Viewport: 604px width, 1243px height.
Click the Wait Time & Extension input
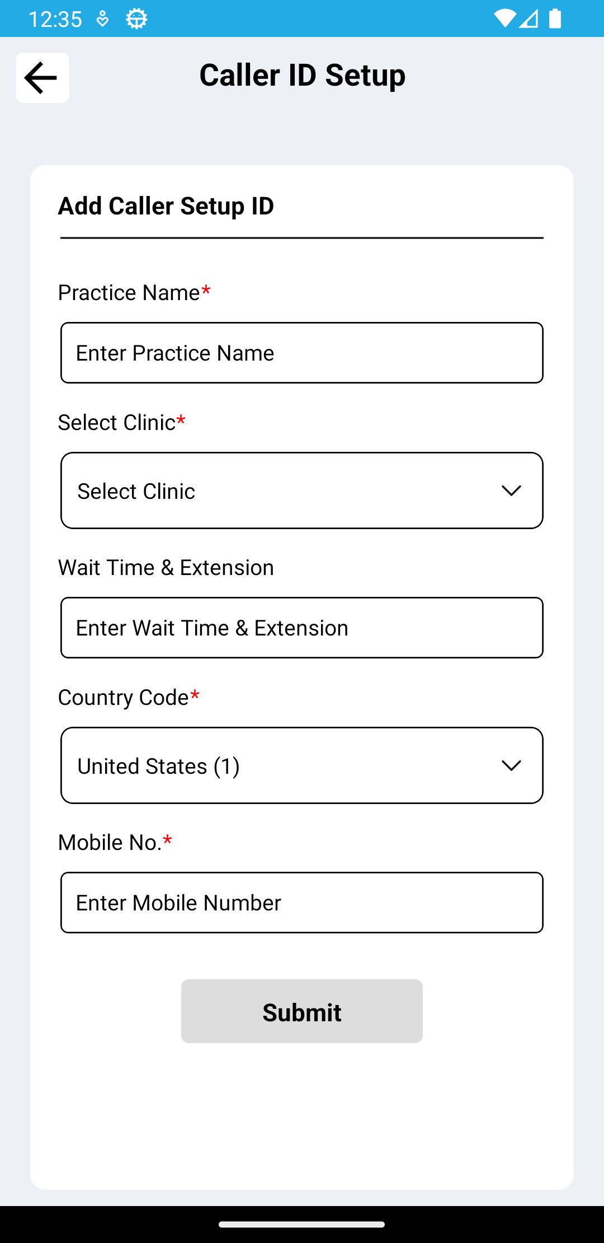coord(302,628)
